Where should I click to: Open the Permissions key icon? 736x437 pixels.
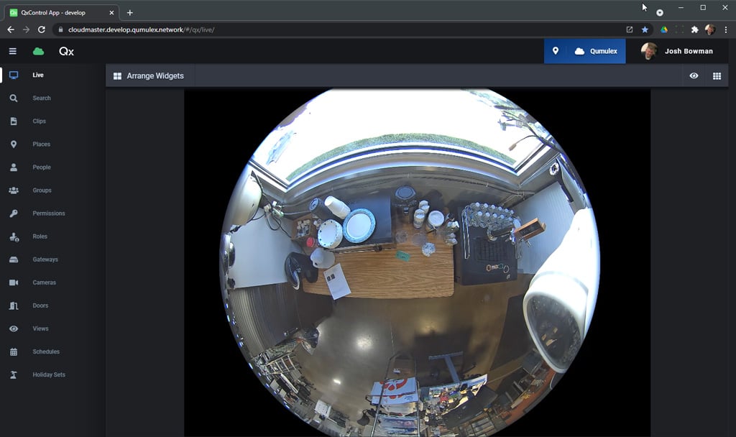14,213
